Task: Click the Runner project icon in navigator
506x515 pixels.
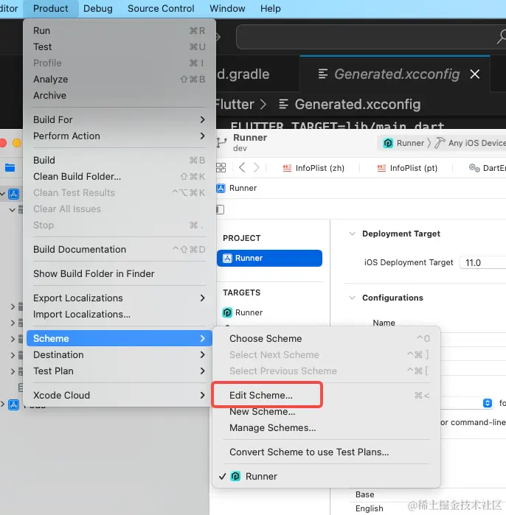Action: coord(13,194)
